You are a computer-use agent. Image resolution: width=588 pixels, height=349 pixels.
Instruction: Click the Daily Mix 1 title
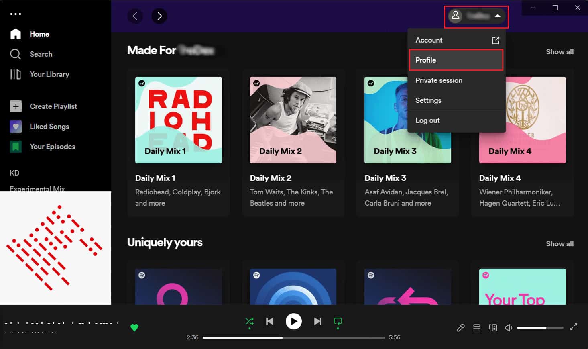155,178
